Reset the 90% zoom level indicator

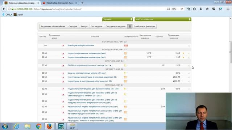(x=174, y=9)
